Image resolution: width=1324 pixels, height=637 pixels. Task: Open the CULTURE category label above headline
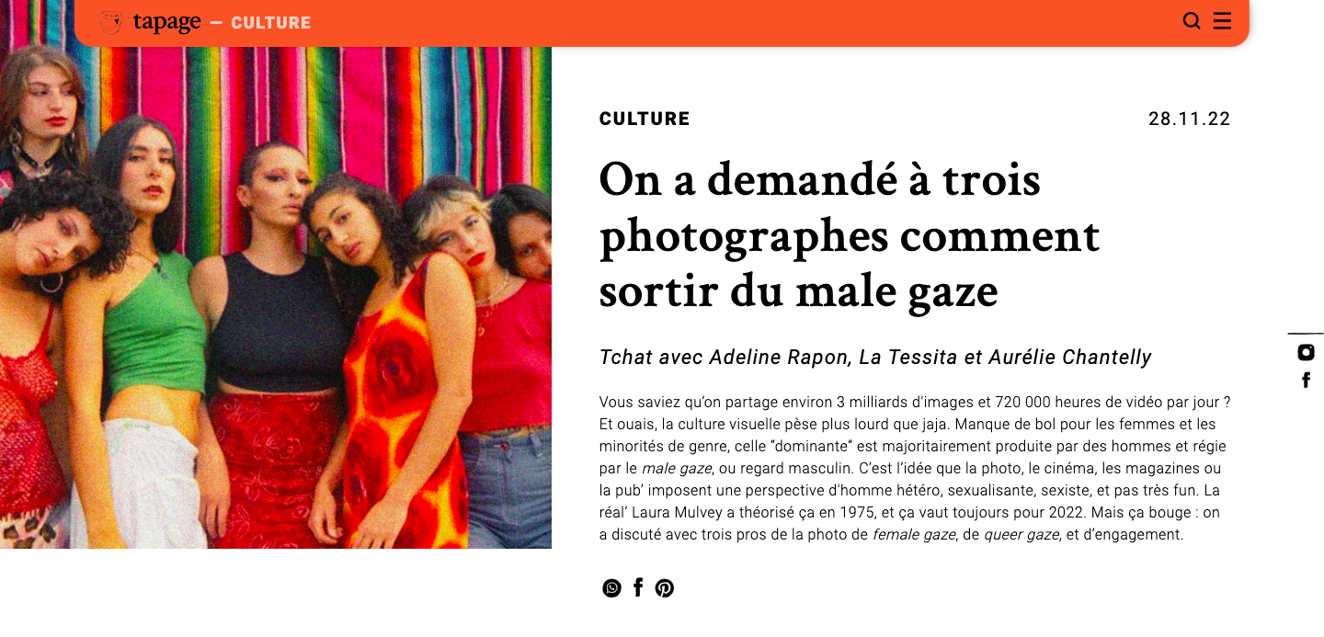(645, 119)
